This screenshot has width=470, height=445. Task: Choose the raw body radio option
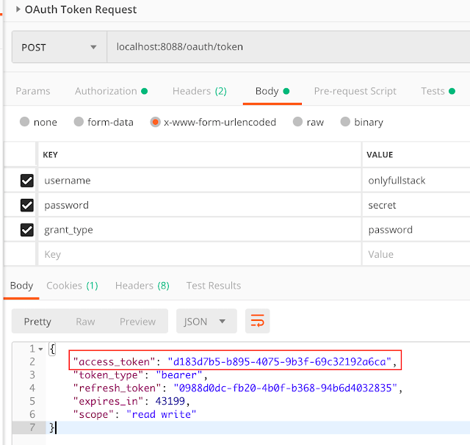pos(297,122)
